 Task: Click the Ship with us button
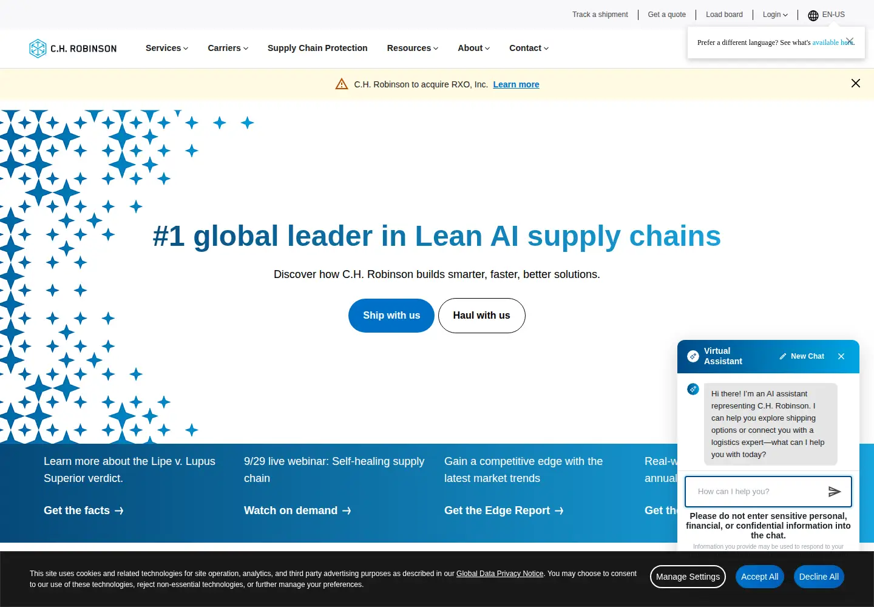391,316
